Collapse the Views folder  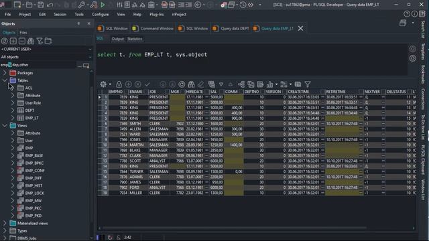(5, 125)
